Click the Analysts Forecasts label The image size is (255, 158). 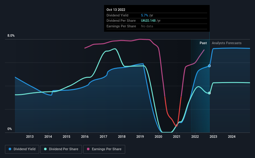click(x=226, y=43)
